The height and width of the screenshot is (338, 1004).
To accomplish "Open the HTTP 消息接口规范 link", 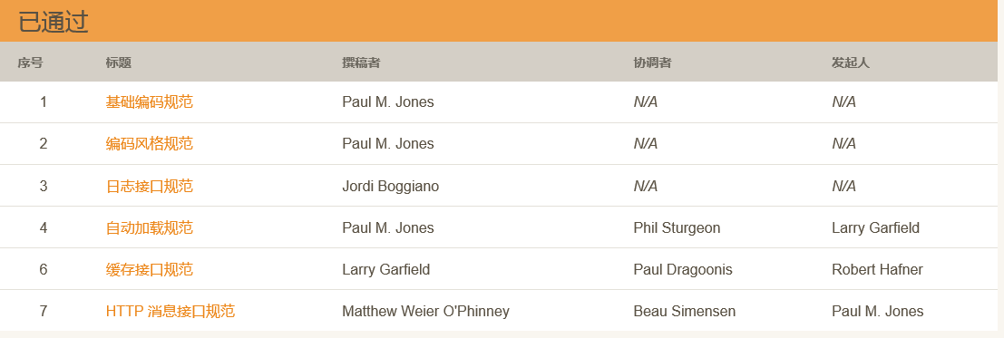I will [x=171, y=311].
